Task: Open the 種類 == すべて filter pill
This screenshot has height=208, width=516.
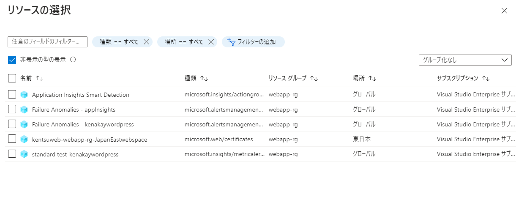Action: 119,42
